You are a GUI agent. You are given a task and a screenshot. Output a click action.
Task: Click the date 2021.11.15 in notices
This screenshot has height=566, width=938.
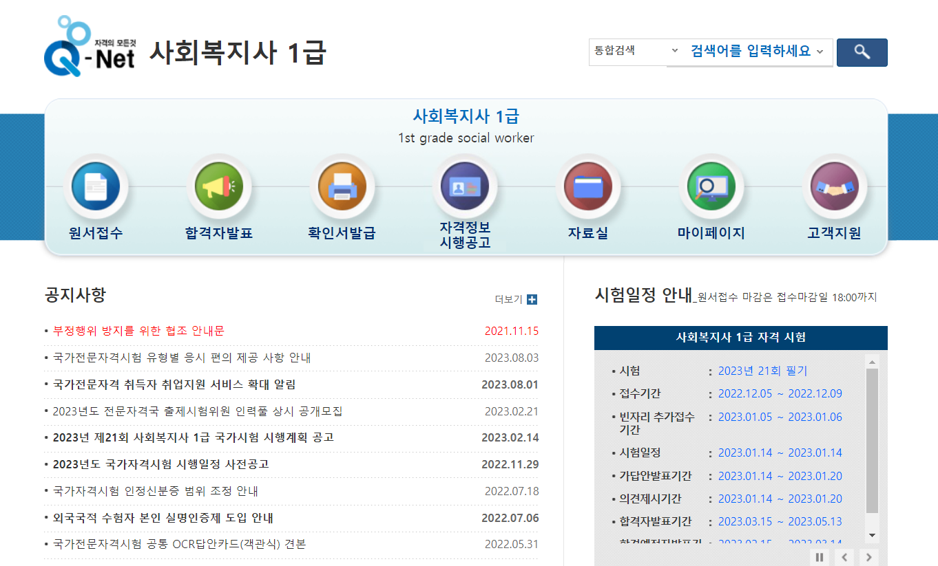(512, 331)
